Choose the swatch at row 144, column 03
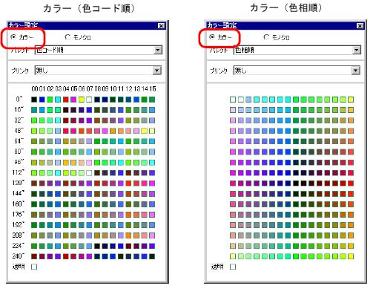 58,194
